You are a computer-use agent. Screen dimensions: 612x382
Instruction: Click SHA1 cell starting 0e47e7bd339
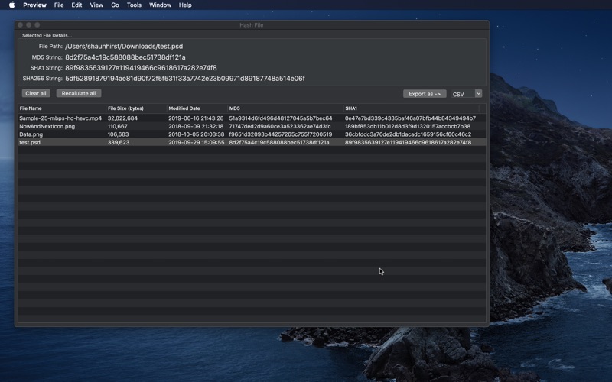[410, 118]
